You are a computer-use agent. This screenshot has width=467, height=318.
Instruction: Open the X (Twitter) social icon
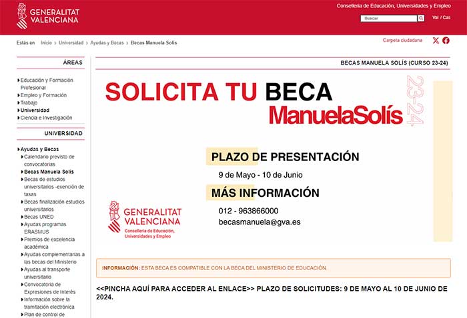click(x=436, y=41)
